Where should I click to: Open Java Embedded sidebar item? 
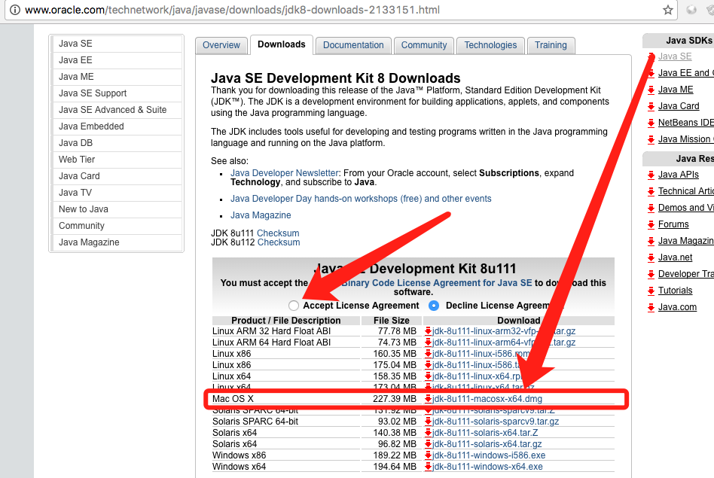[117, 126]
